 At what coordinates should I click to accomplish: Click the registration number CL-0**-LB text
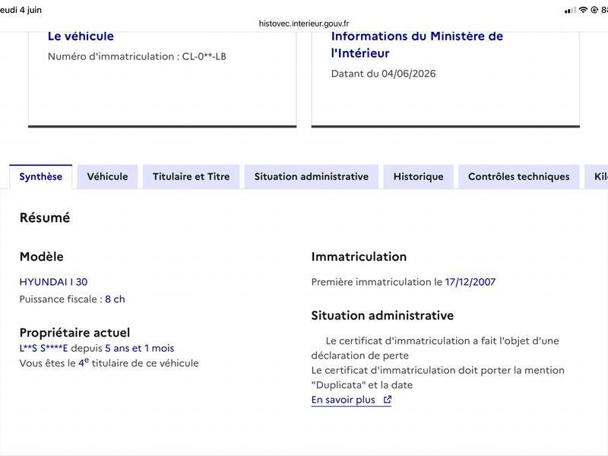point(204,56)
